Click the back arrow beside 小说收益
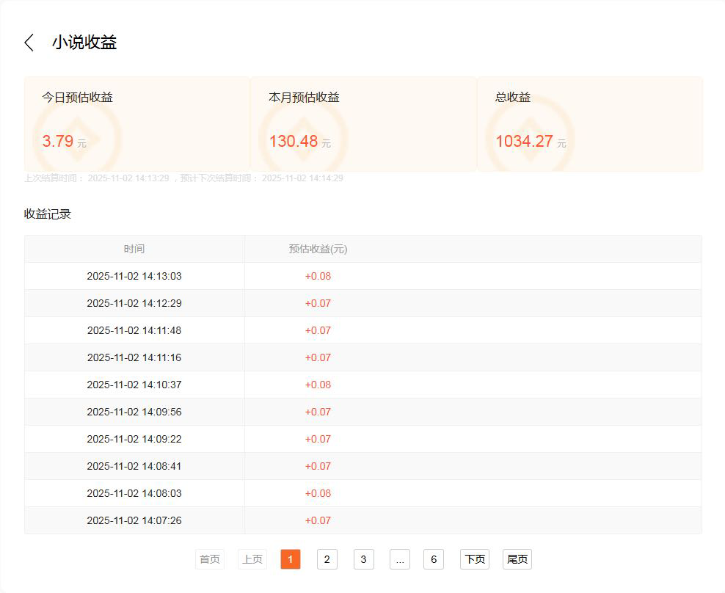 (29, 43)
